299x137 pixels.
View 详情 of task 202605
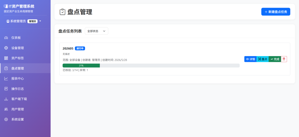[x=250, y=59]
